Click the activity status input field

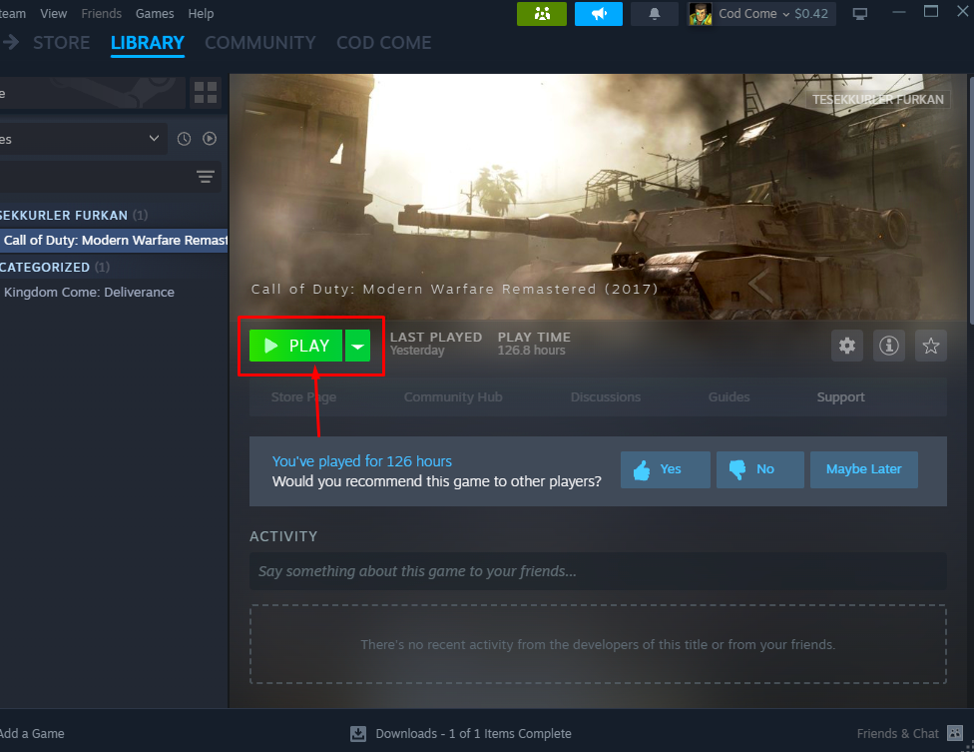pyautogui.click(x=598, y=571)
